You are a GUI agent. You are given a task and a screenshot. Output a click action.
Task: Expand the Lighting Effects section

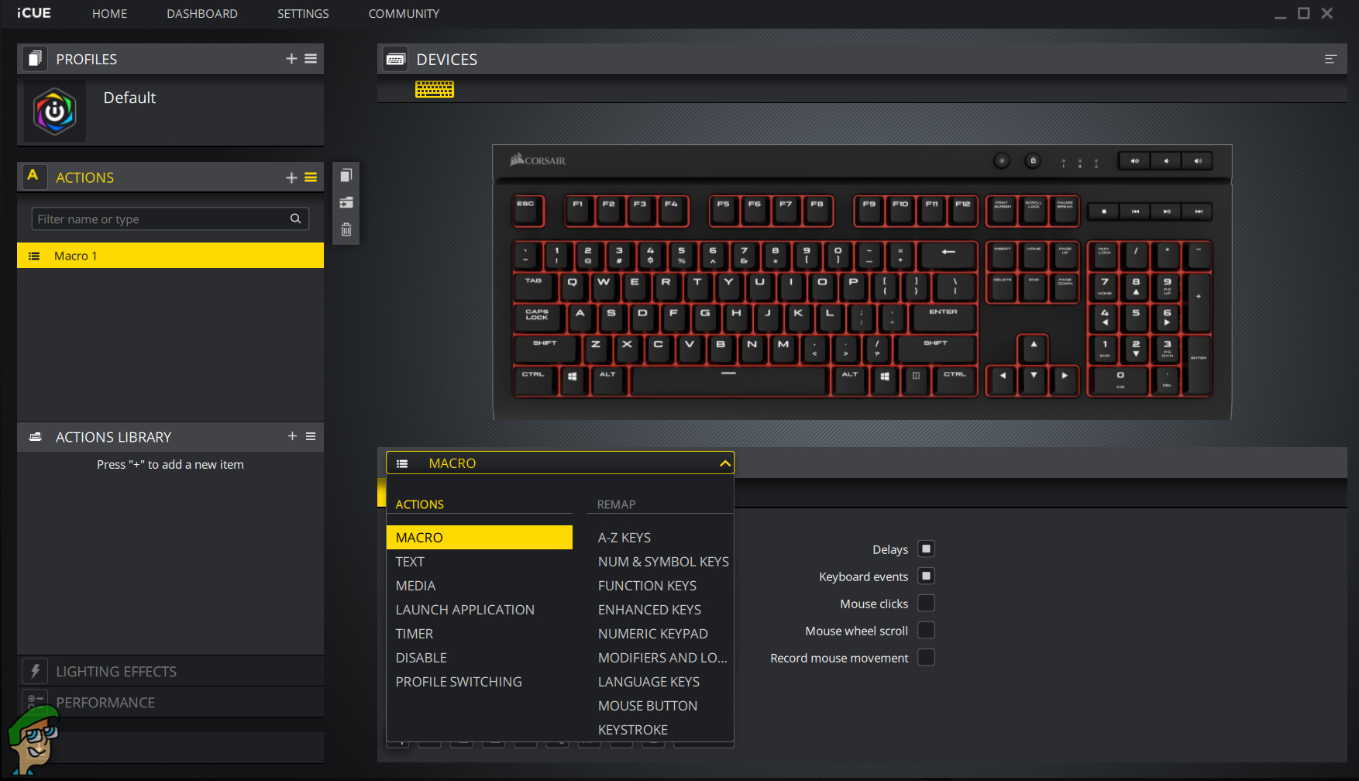coord(170,671)
